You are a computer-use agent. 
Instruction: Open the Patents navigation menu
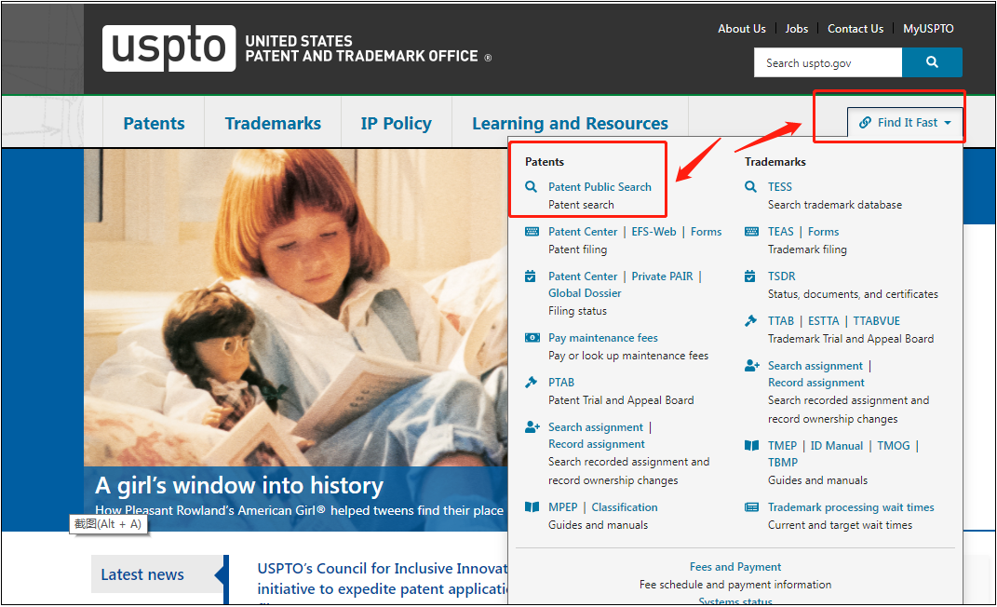(154, 123)
